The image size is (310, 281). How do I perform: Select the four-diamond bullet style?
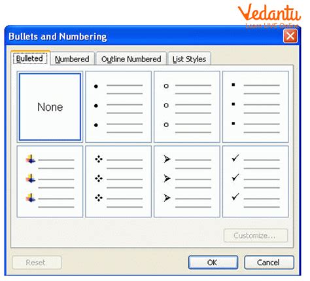click(x=118, y=181)
